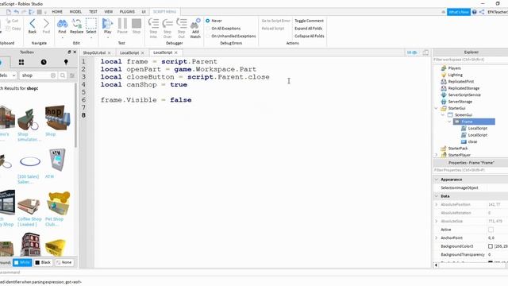Open the HOME ribbon tab
The width and height of the screenshot is (508, 286).
[57, 12]
